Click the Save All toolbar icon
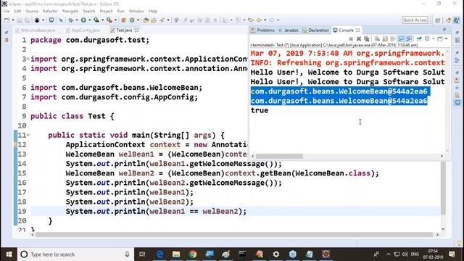464x261 pixels. 28,20
